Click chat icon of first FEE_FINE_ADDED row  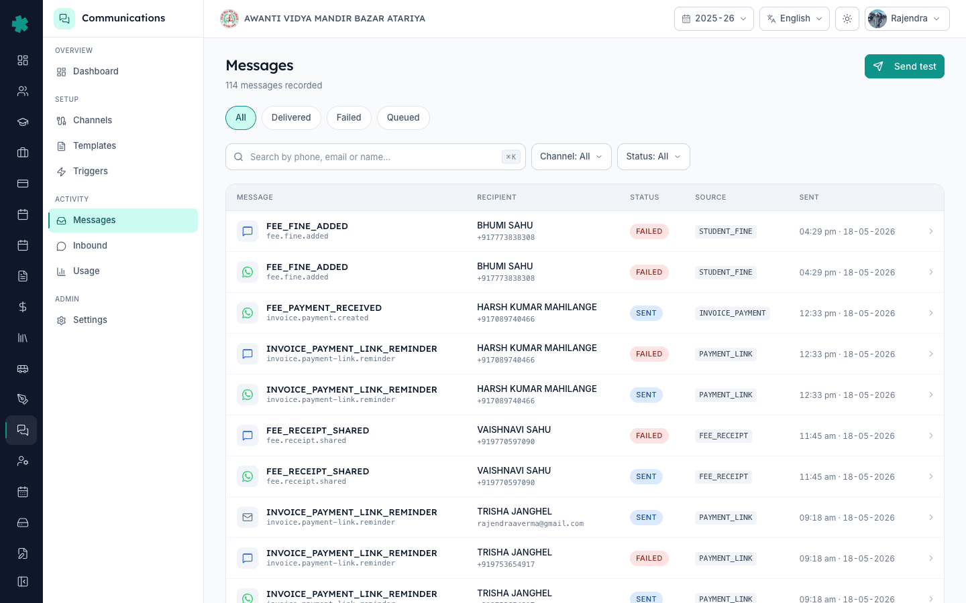tap(248, 231)
